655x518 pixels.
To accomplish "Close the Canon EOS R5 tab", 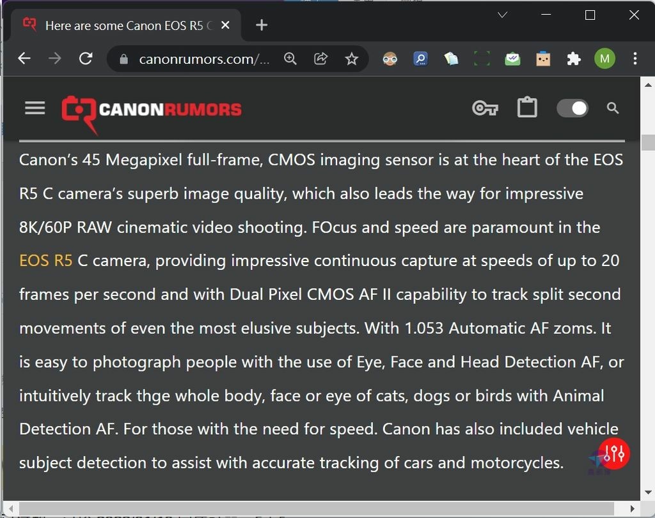I will tap(225, 26).
